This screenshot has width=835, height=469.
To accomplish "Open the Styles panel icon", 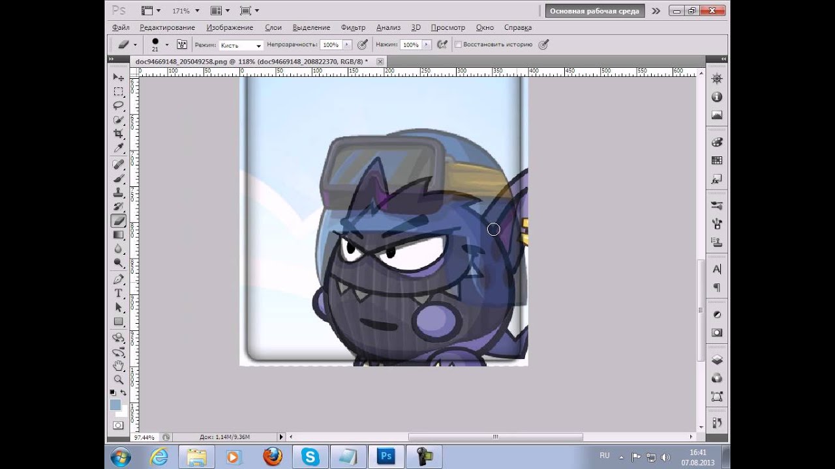I will click(717, 178).
